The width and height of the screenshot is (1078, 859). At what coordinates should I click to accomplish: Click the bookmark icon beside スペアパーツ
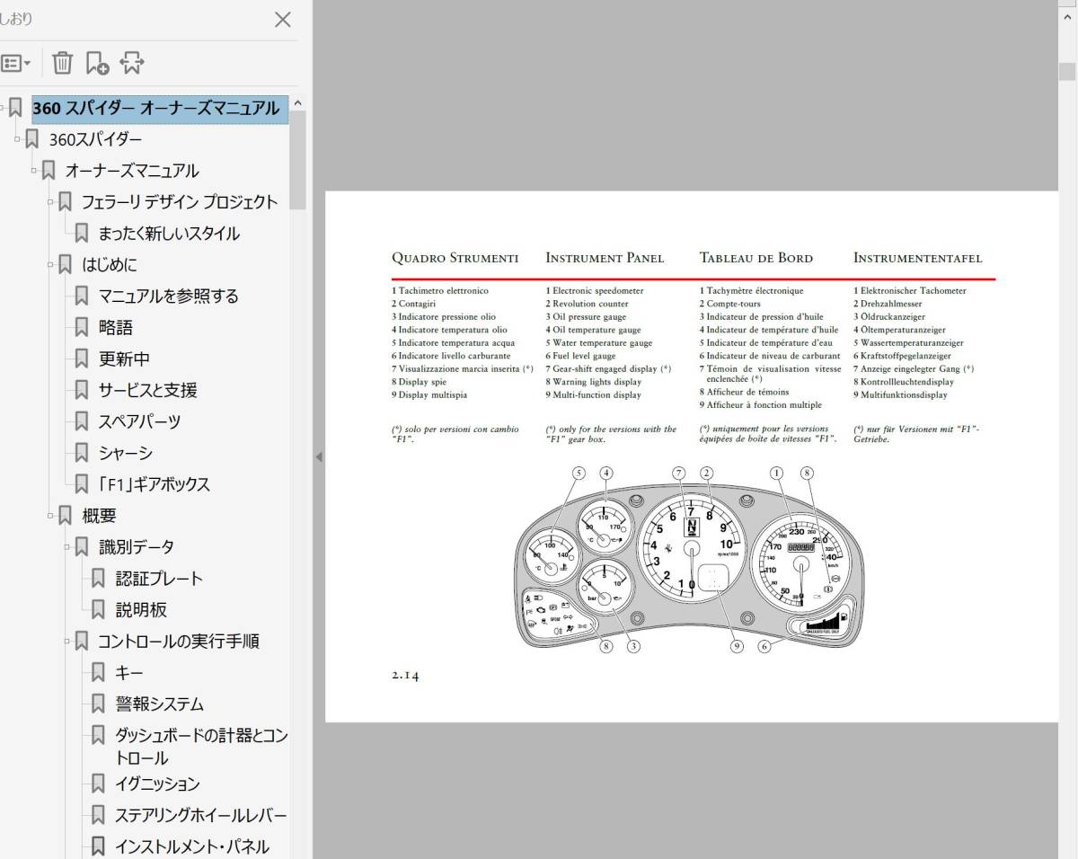82,421
